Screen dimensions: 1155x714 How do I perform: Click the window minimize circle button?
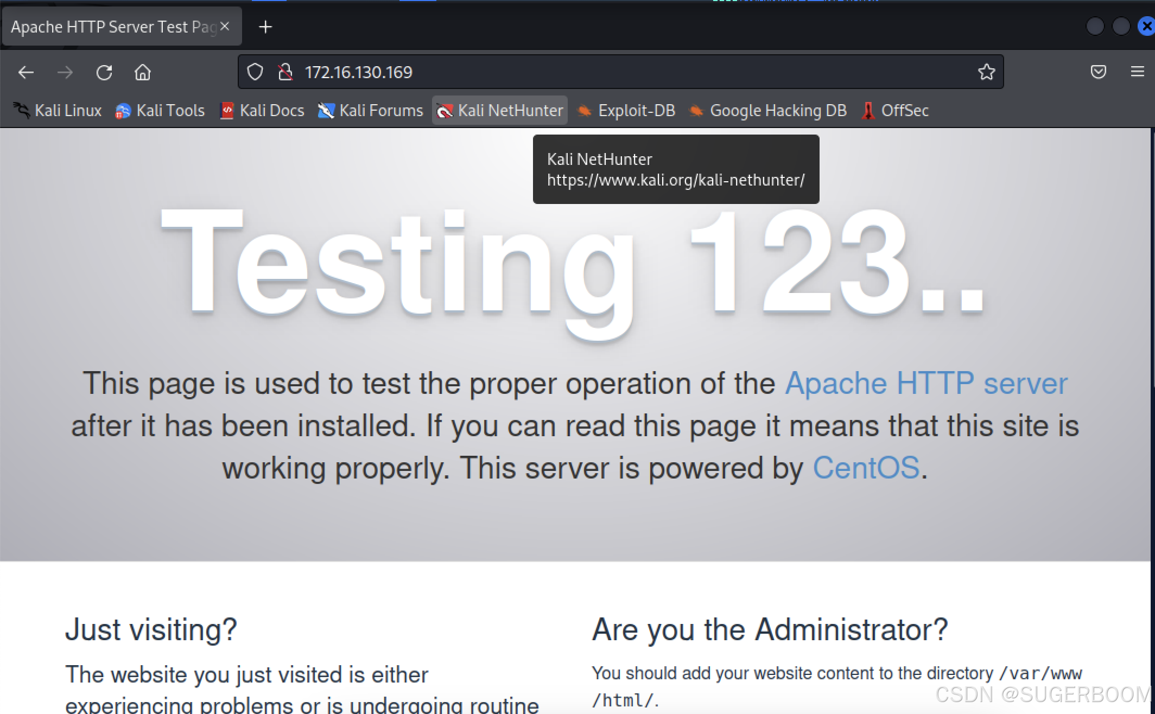point(1095,26)
